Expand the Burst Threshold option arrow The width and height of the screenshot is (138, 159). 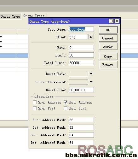coord(91,82)
